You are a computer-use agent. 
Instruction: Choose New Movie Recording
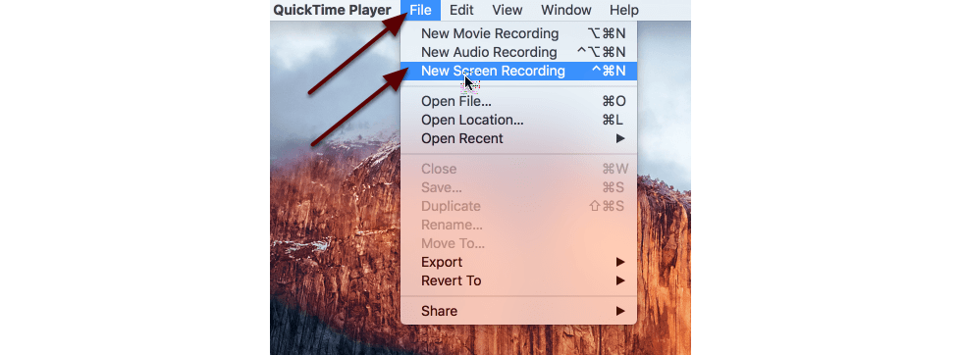pyautogui.click(x=518, y=33)
